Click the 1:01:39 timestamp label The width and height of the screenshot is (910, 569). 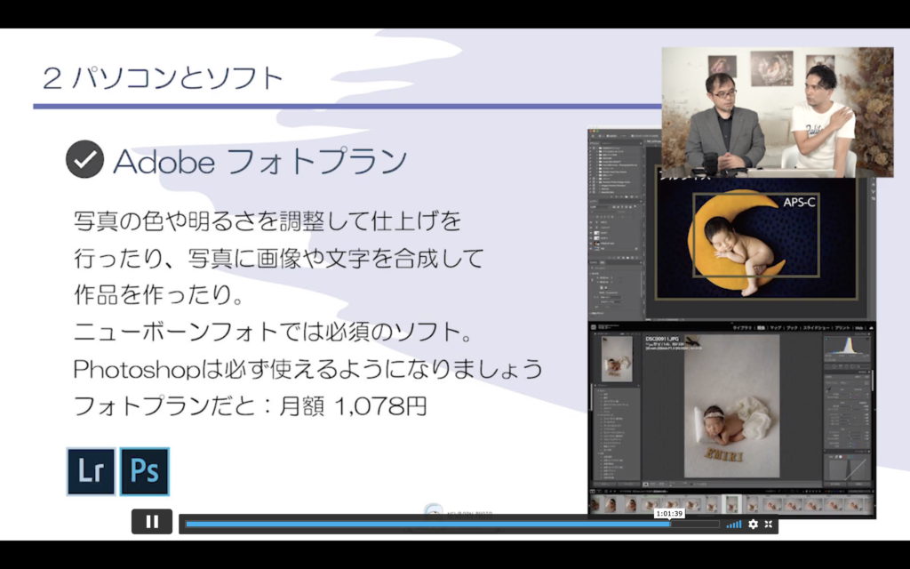pos(669,513)
